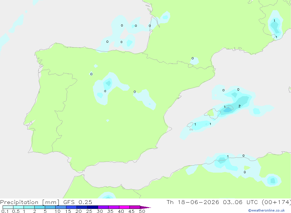Click the 'GFS 0.25' model label
Viewport: 291px width, 213px height.
[78, 202]
